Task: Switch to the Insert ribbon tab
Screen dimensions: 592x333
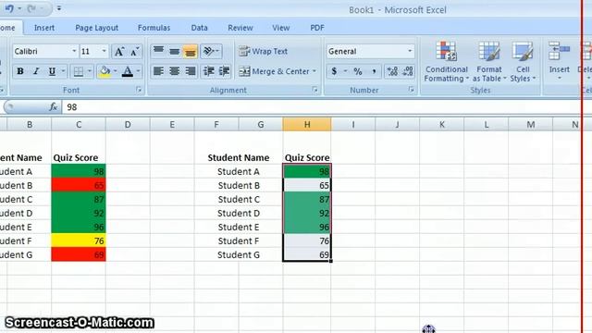Action: click(x=44, y=28)
